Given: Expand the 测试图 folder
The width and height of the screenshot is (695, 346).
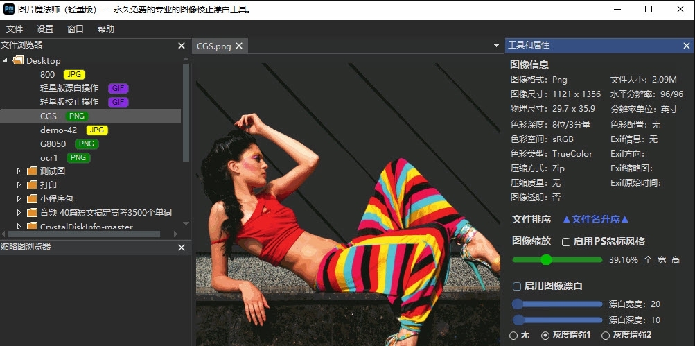Looking at the screenshot, I should click(x=19, y=171).
